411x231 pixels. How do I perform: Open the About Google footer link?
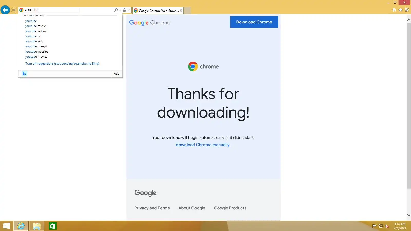coord(192,208)
